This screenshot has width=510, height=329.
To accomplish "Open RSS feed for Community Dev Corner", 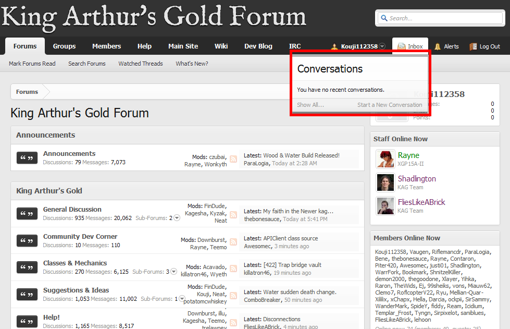I will [x=233, y=242].
